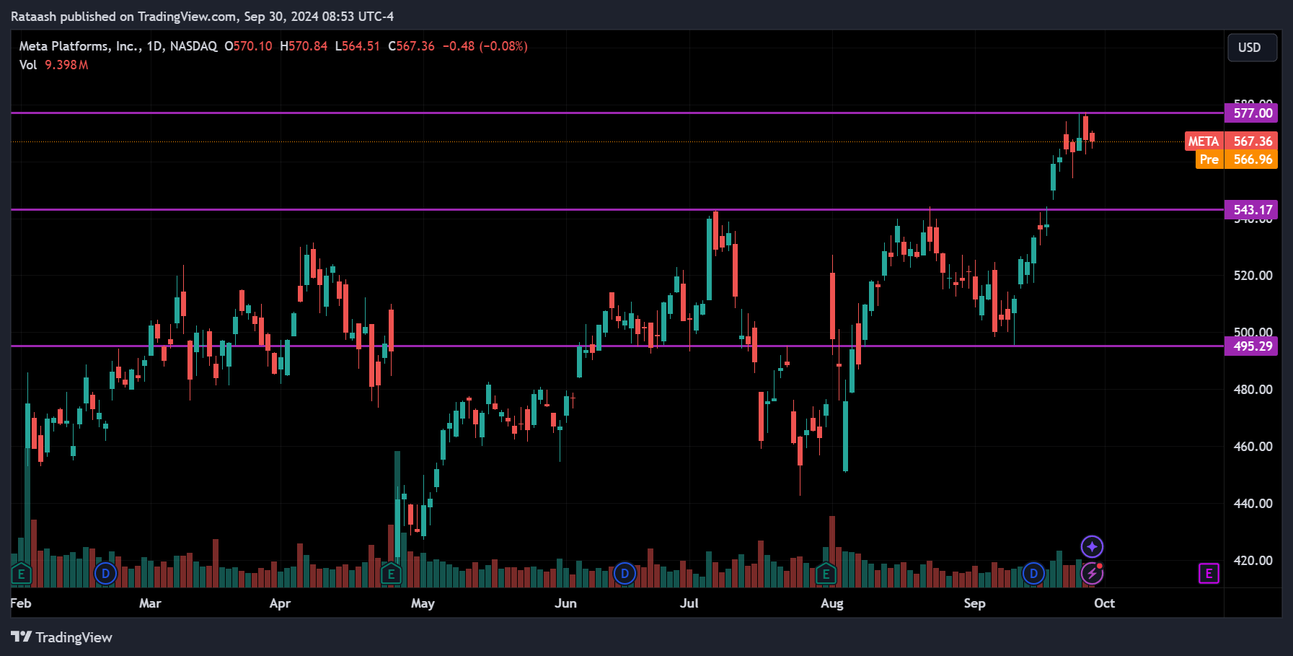This screenshot has width=1293, height=656.
Task: Click the Mar label on time axis
Action: (150, 603)
